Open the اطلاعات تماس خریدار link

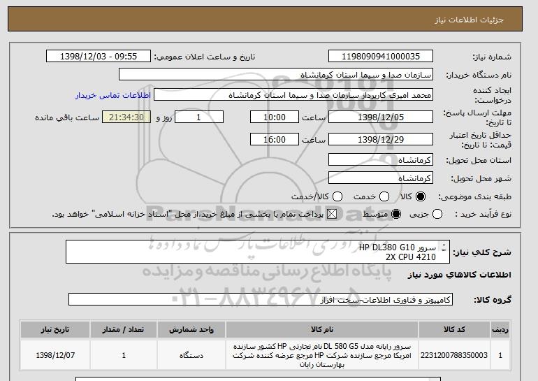113,95
